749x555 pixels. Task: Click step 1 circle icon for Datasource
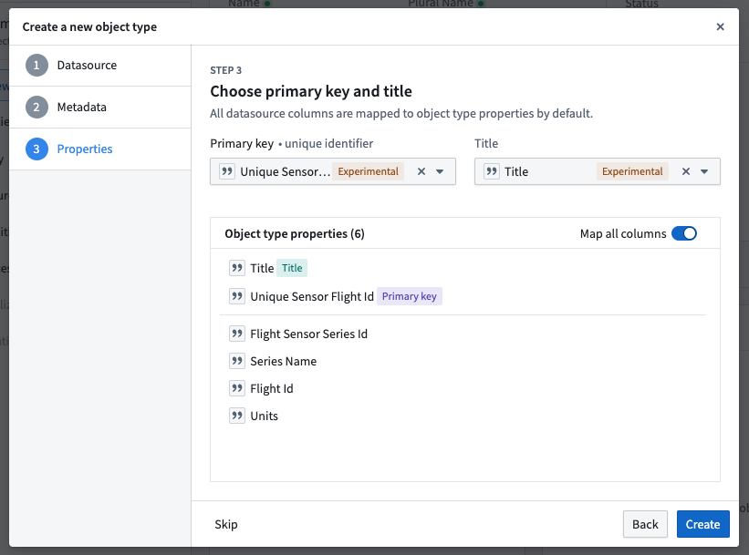click(36, 66)
